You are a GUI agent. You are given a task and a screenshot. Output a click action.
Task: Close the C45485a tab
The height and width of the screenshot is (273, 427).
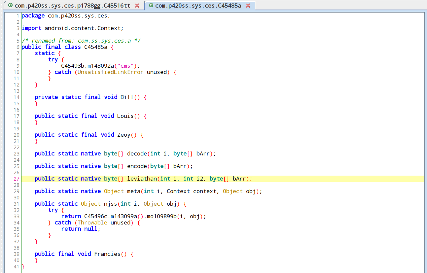pyautogui.click(x=248, y=6)
